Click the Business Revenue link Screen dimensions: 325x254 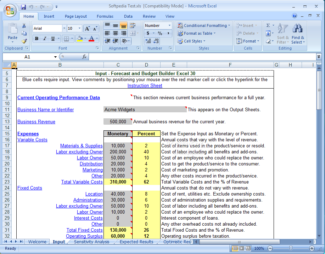click(36, 122)
